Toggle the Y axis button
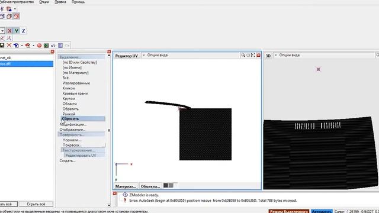 pos(17,31)
